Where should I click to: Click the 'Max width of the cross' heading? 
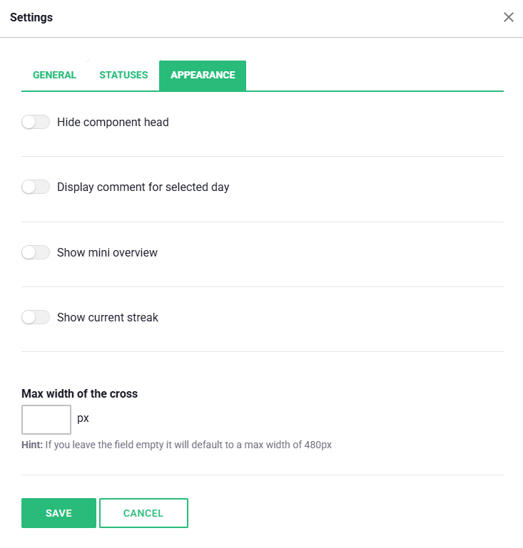tap(79, 393)
